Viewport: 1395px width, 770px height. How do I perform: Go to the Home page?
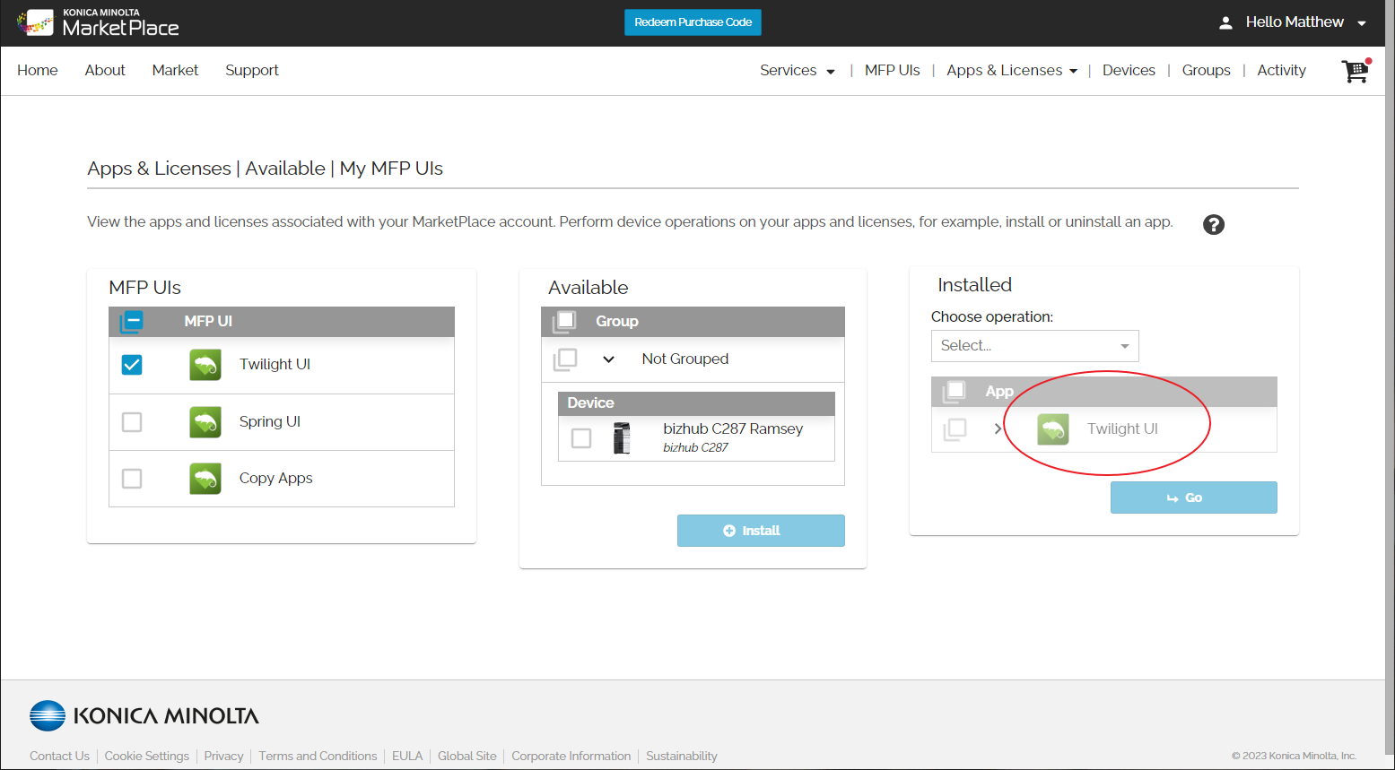tap(38, 71)
